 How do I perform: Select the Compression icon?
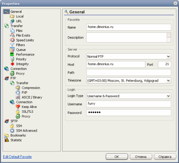[x=18, y=88]
